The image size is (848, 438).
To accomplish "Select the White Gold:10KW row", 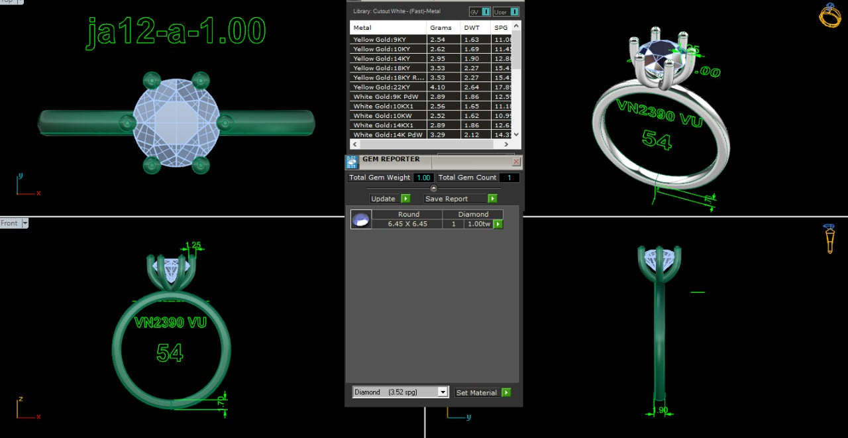I will [x=431, y=115].
